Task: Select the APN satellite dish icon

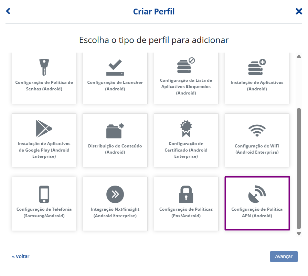Action: tap(257, 194)
